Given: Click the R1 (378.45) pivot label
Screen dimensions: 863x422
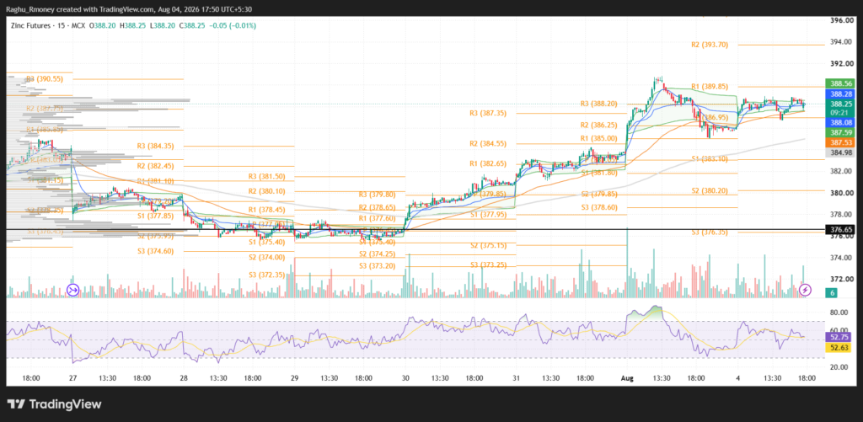Looking at the screenshot, I should (266, 210).
